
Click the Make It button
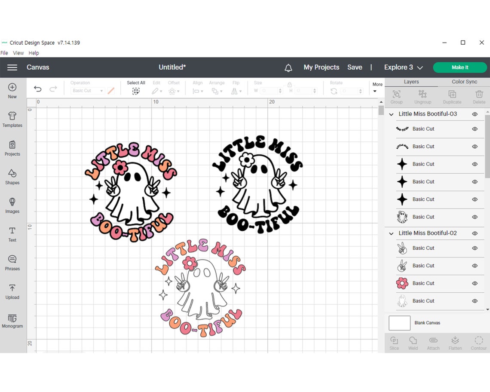[x=460, y=67]
